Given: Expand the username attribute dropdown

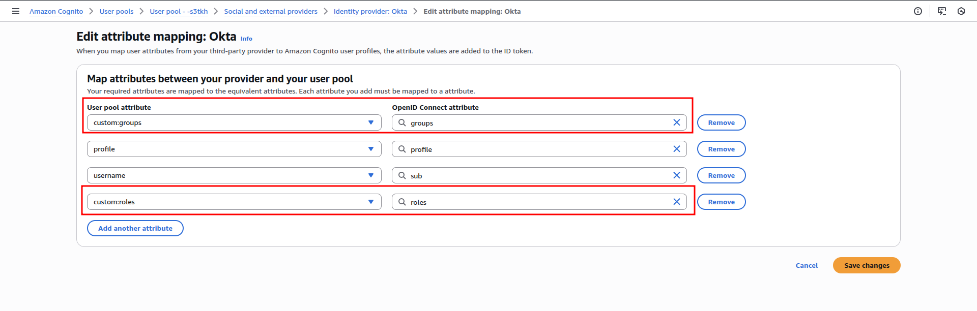Looking at the screenshot, I should coord(234,175).
